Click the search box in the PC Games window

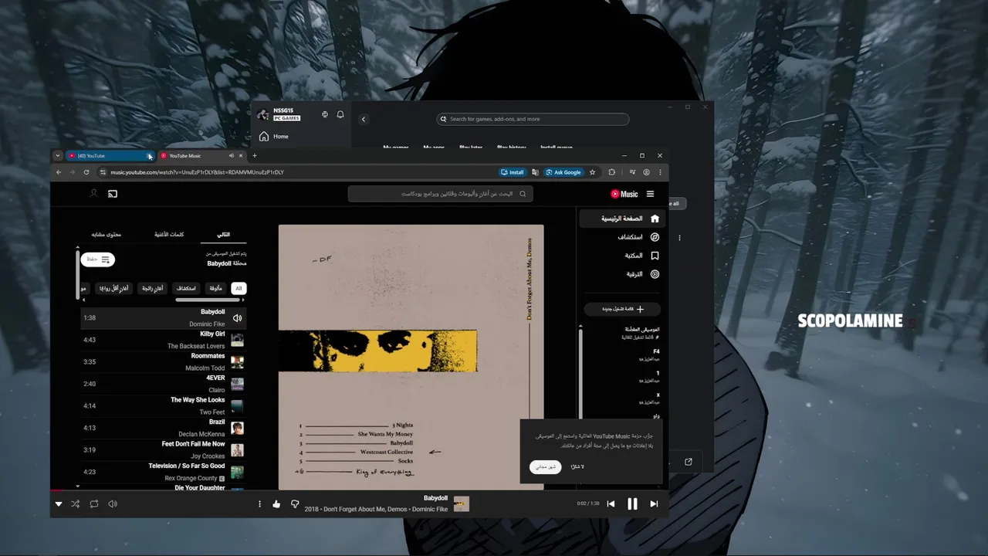tap(533, 119)
